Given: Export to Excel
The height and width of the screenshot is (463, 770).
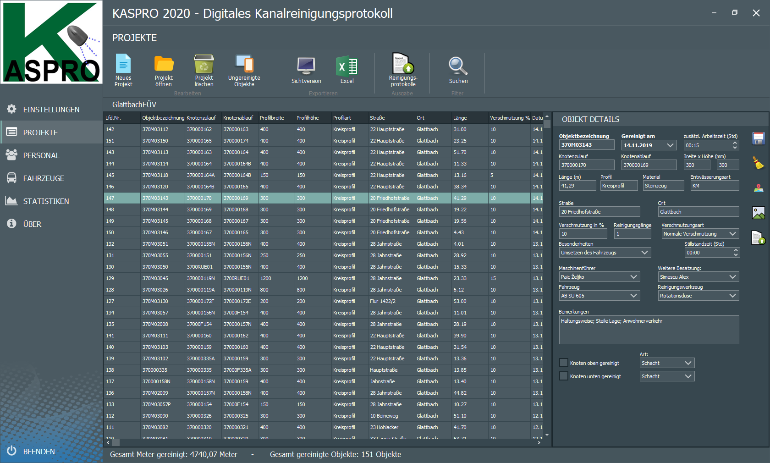Looking at the screenshot, I should pyautogui.click(x=347, y=66).
